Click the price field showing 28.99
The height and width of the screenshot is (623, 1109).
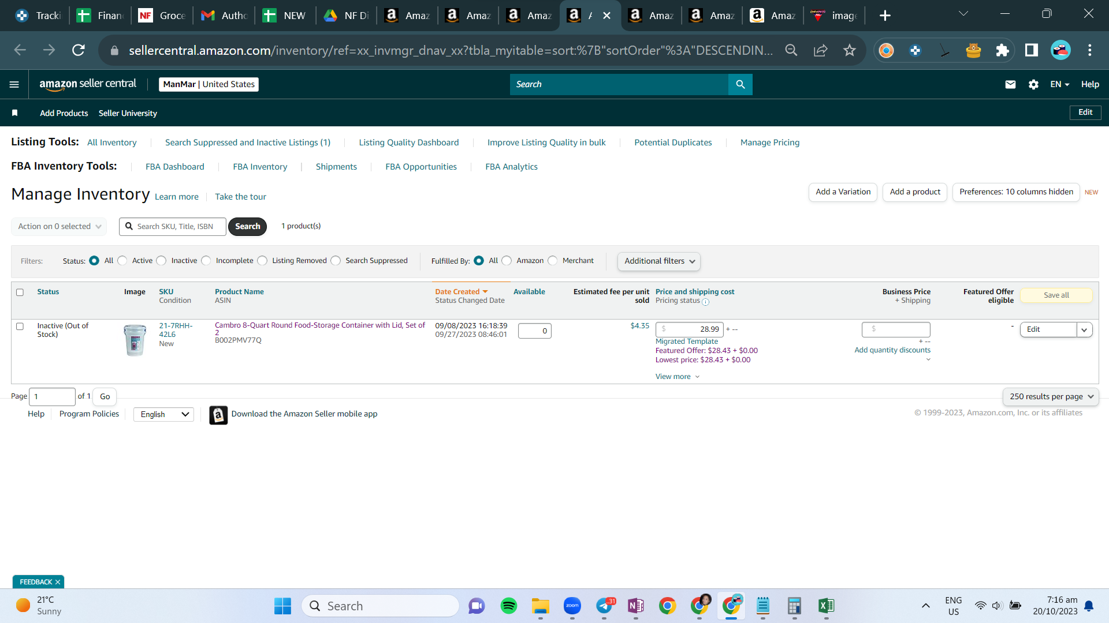click(690, 329)
